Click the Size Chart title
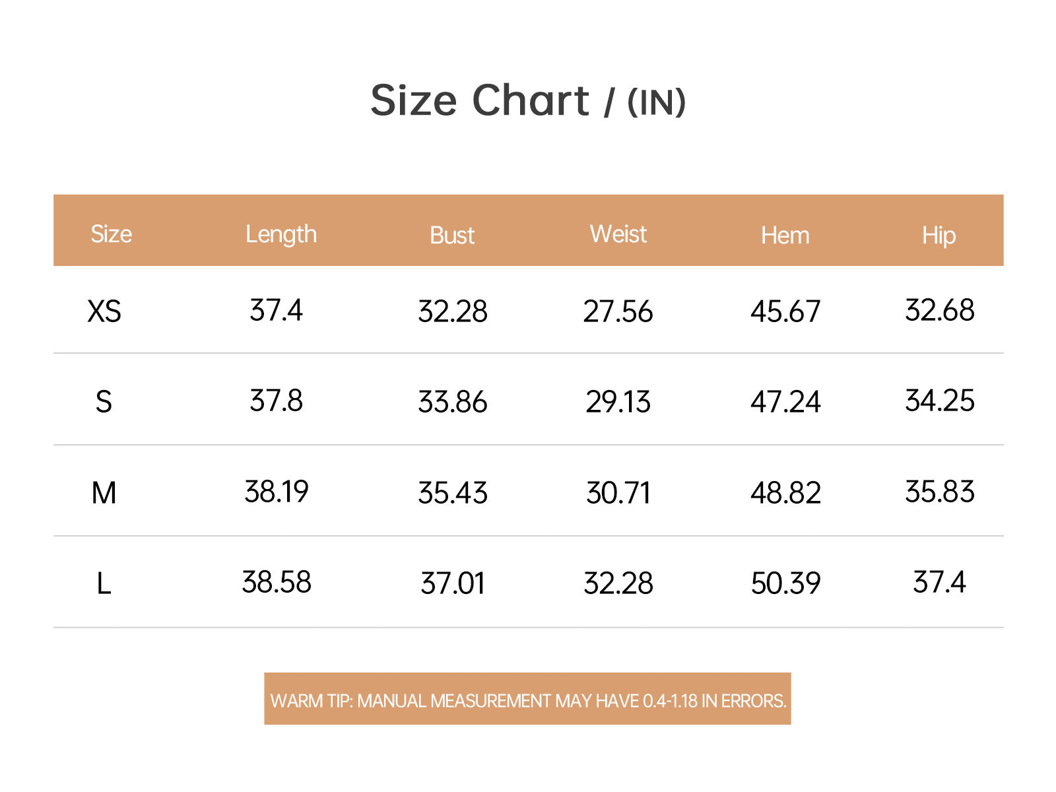Image resolution: width=1056 pixels, height=792 pixels. pyautogui.click(x=527, y=101)
